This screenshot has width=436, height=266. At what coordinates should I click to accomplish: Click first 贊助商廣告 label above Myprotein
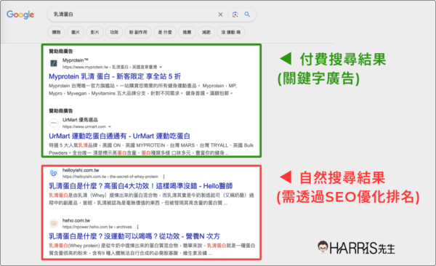[x=60, y=51]
